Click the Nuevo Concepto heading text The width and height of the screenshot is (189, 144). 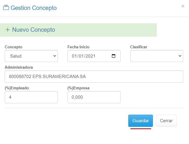click(x=33, y=30)
